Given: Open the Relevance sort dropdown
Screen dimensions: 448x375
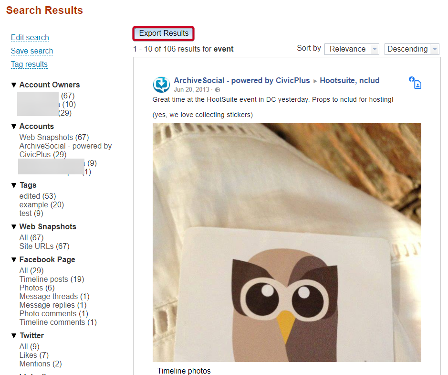Looking at the screenshot, I should [x=352, y=49].
